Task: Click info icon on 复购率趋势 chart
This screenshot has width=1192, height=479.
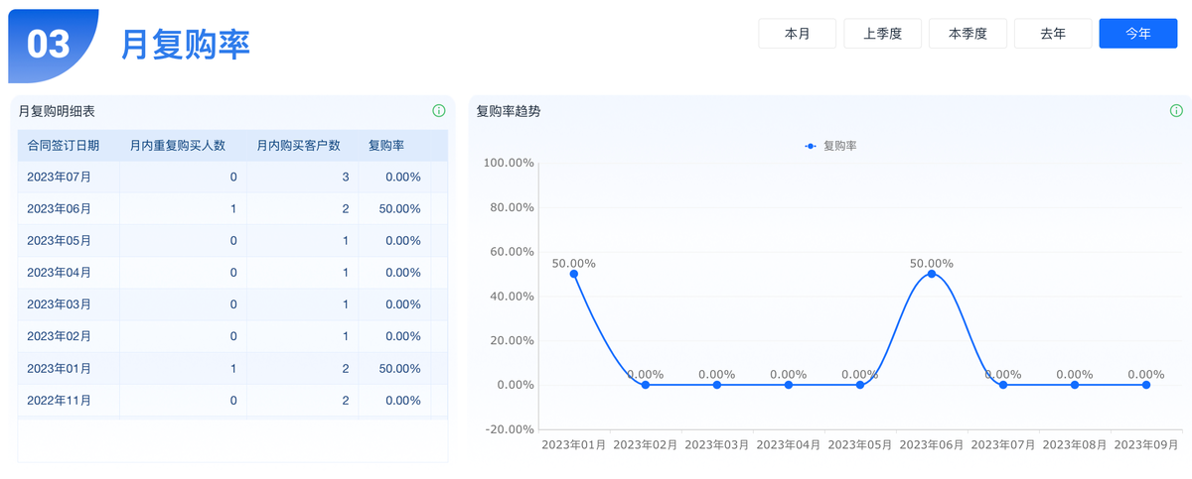Action: pyautogui.click(x=1176, y=111)
